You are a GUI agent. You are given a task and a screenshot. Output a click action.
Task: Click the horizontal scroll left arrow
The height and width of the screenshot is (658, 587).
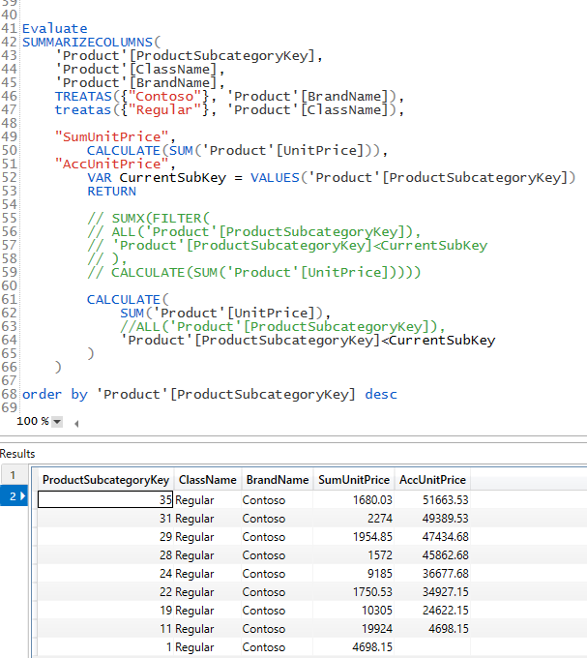[x=76, y=424]
